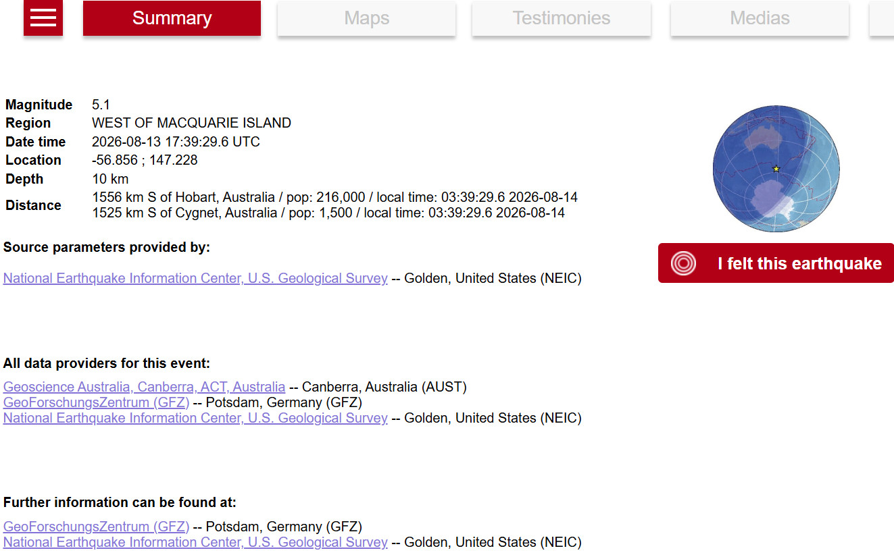Open the globe location thumbnail
894x559 pixels.
pos(776,169)
